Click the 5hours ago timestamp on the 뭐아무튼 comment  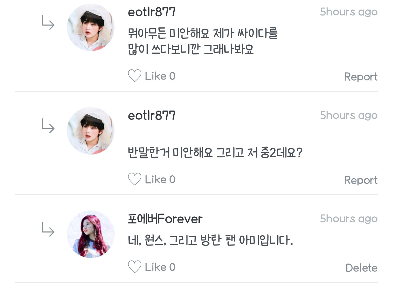click(x=349, y=12)
